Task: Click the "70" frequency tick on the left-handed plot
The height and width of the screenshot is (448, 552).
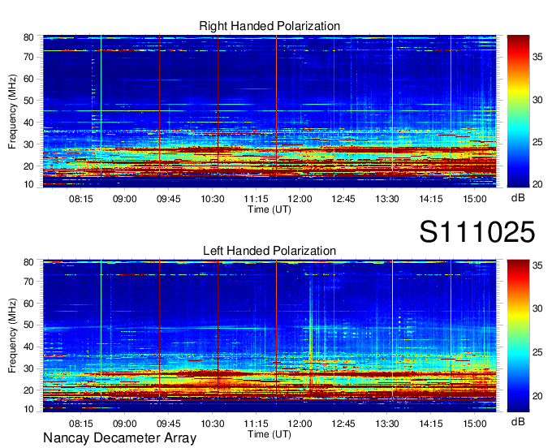Action: (28, 282)
